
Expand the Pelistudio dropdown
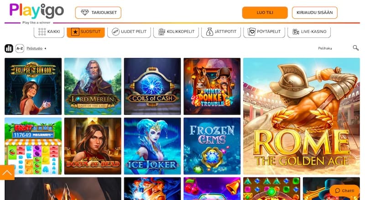pyautogui.click(x=36, y=48)
